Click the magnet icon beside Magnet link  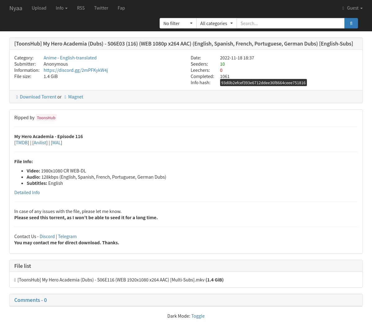65,97
